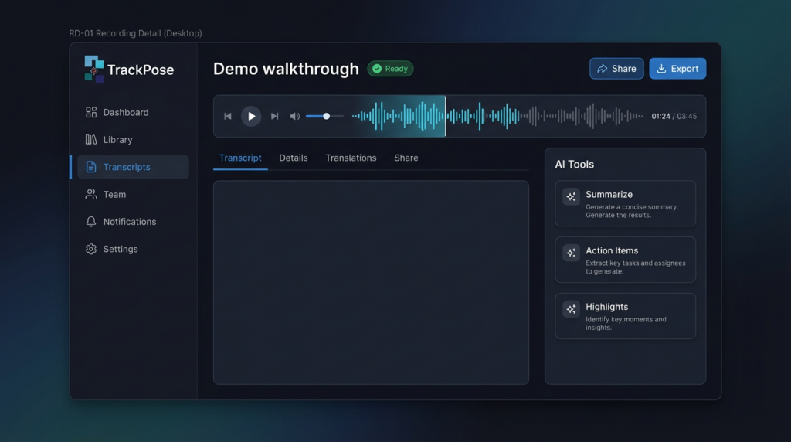Click the Team people icon in sidebar
Image resolution: width=791 pixels, height=442 pixels.
91,195
